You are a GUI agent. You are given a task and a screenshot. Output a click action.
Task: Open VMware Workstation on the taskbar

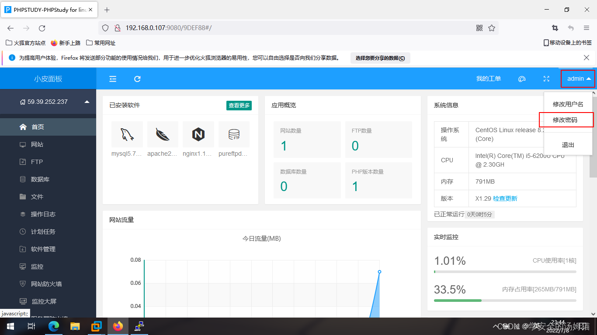97,326
